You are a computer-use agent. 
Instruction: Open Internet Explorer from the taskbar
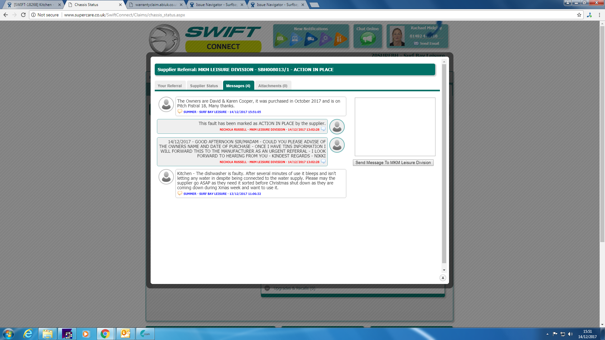pyautogui.click(x=28, y=334)
